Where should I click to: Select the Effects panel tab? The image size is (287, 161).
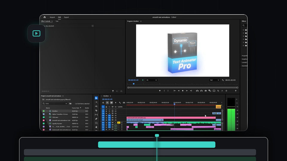[x=244, y=21]
